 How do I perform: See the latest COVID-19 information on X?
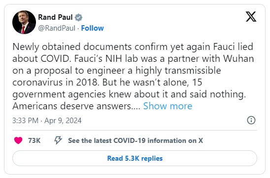pyautogui.click(x=135, y=140)
